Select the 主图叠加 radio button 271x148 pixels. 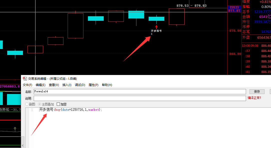click(x=39, y=104)
